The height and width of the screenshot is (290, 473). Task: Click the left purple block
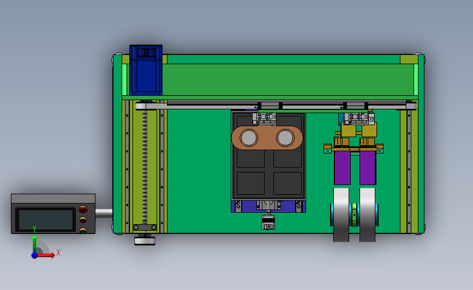click(x=343, y=168)
